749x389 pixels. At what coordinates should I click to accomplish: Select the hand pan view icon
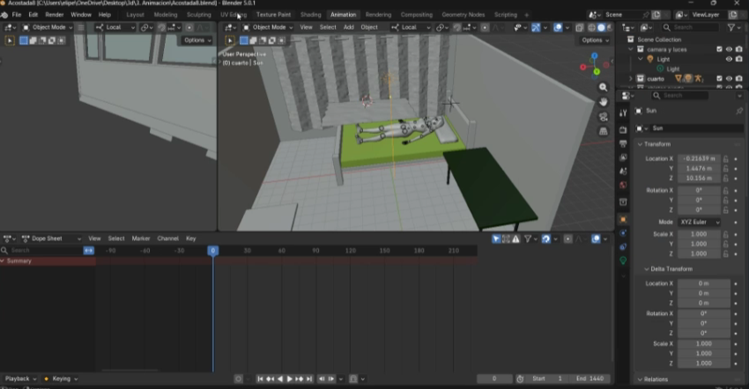(604, 102)
